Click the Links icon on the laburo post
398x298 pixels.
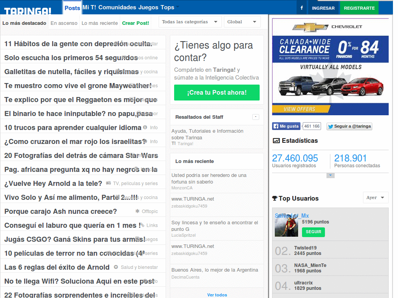click(142, 225)
